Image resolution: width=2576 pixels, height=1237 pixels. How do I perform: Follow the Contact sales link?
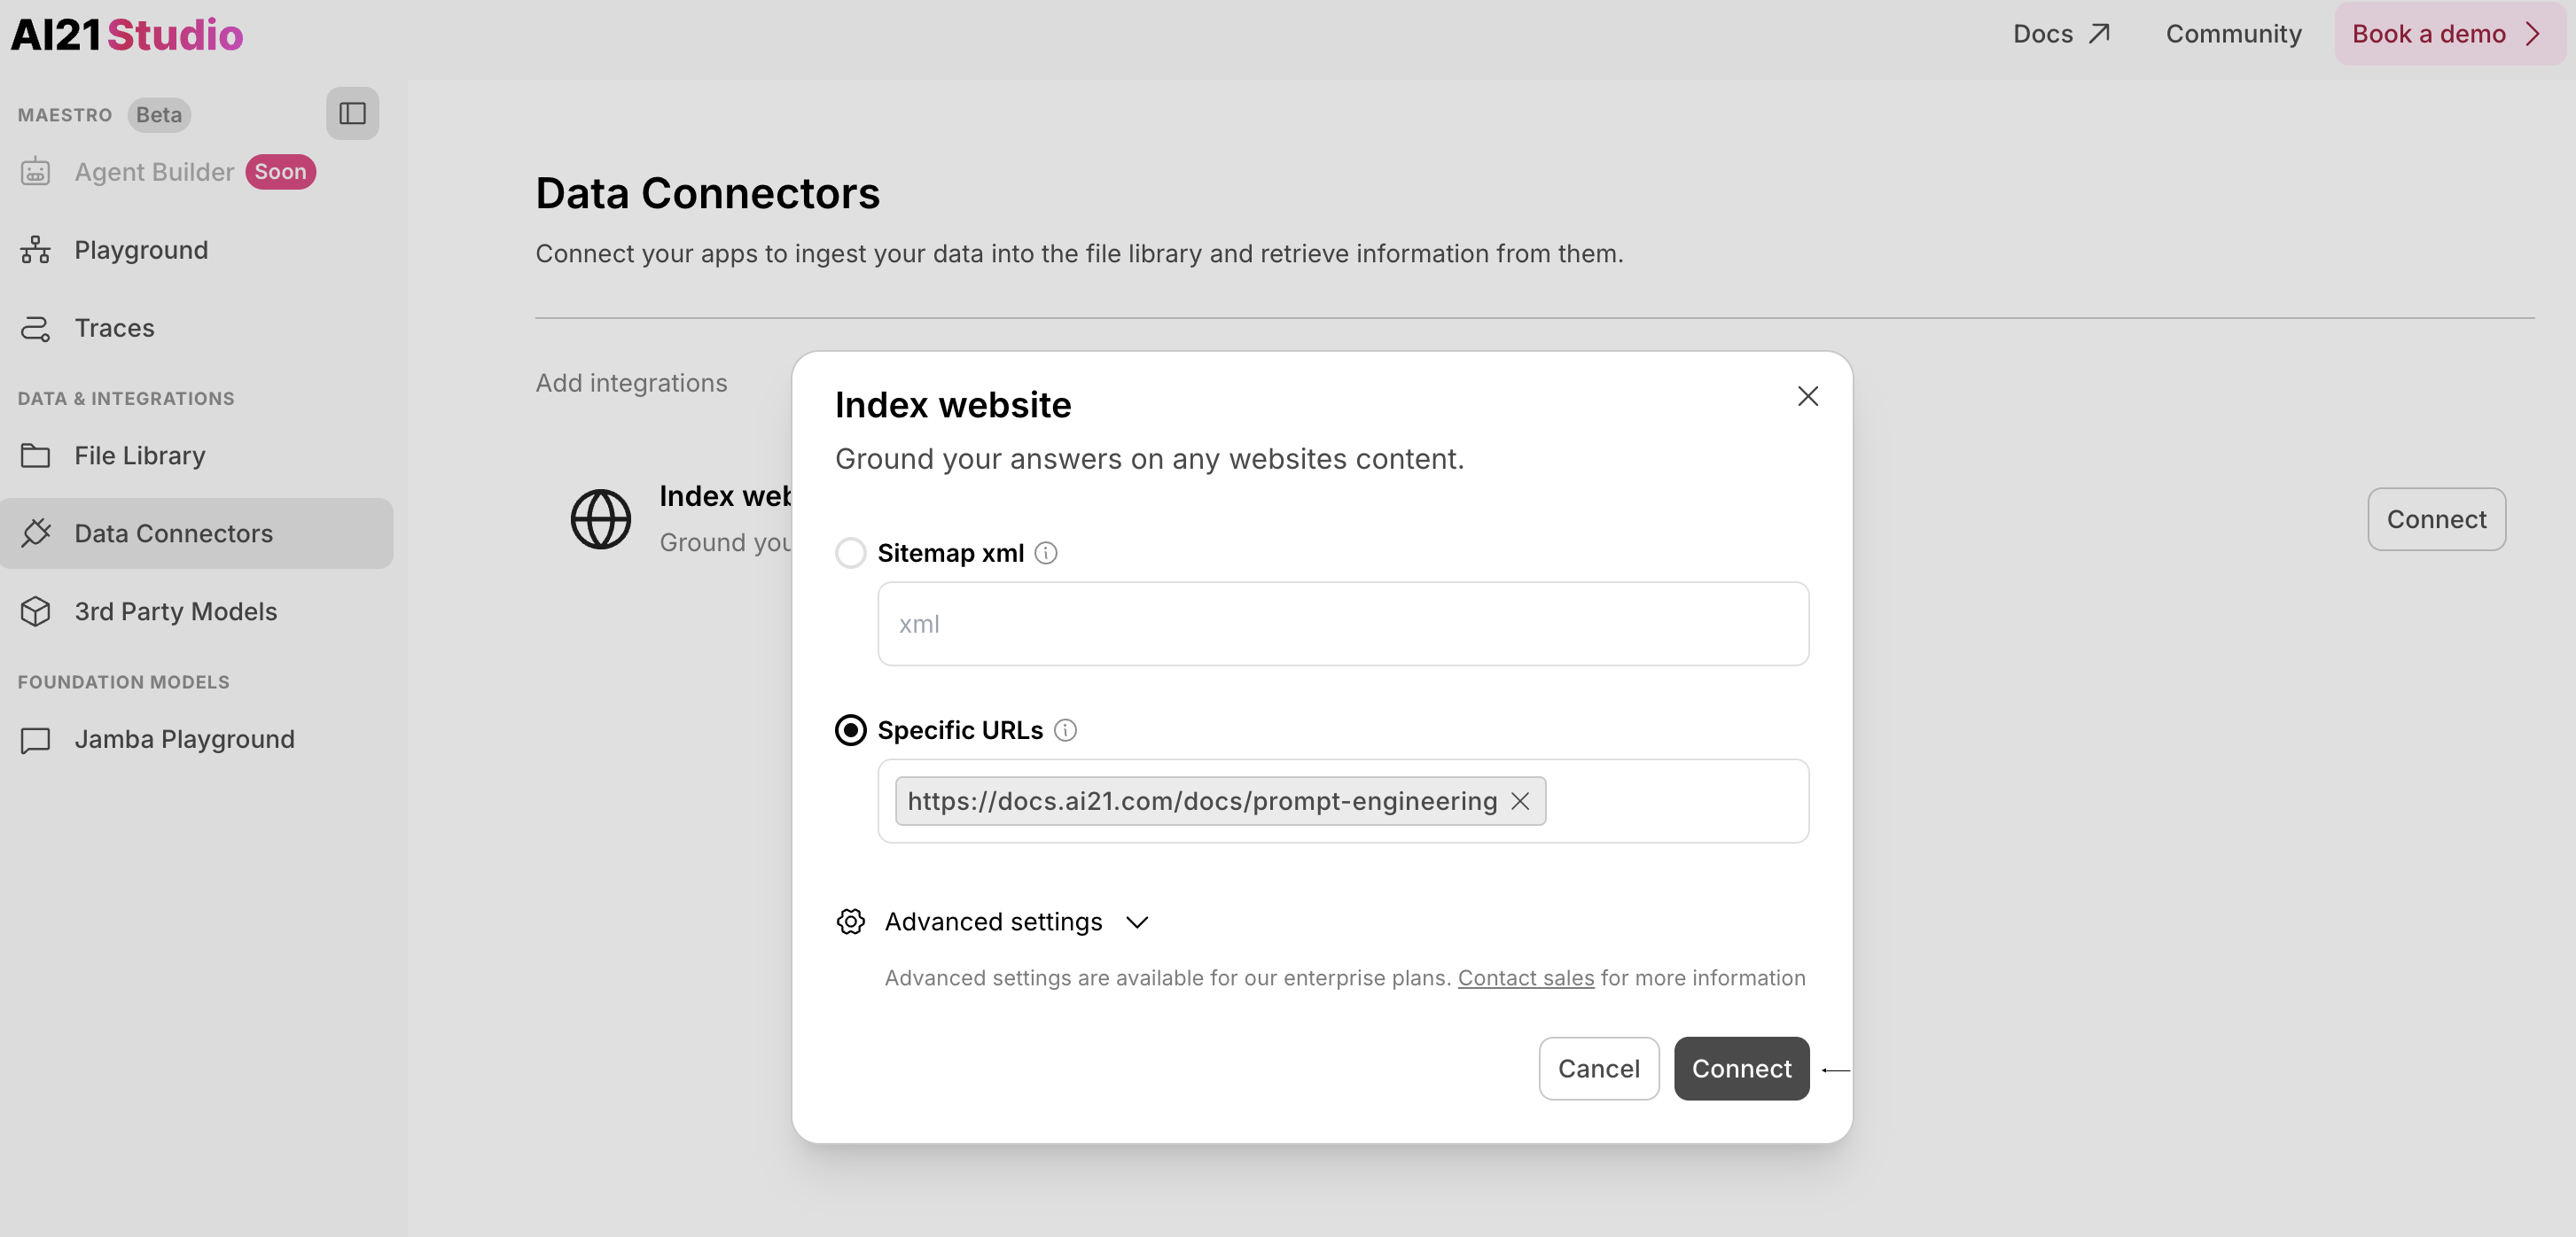click(1525, 978)
